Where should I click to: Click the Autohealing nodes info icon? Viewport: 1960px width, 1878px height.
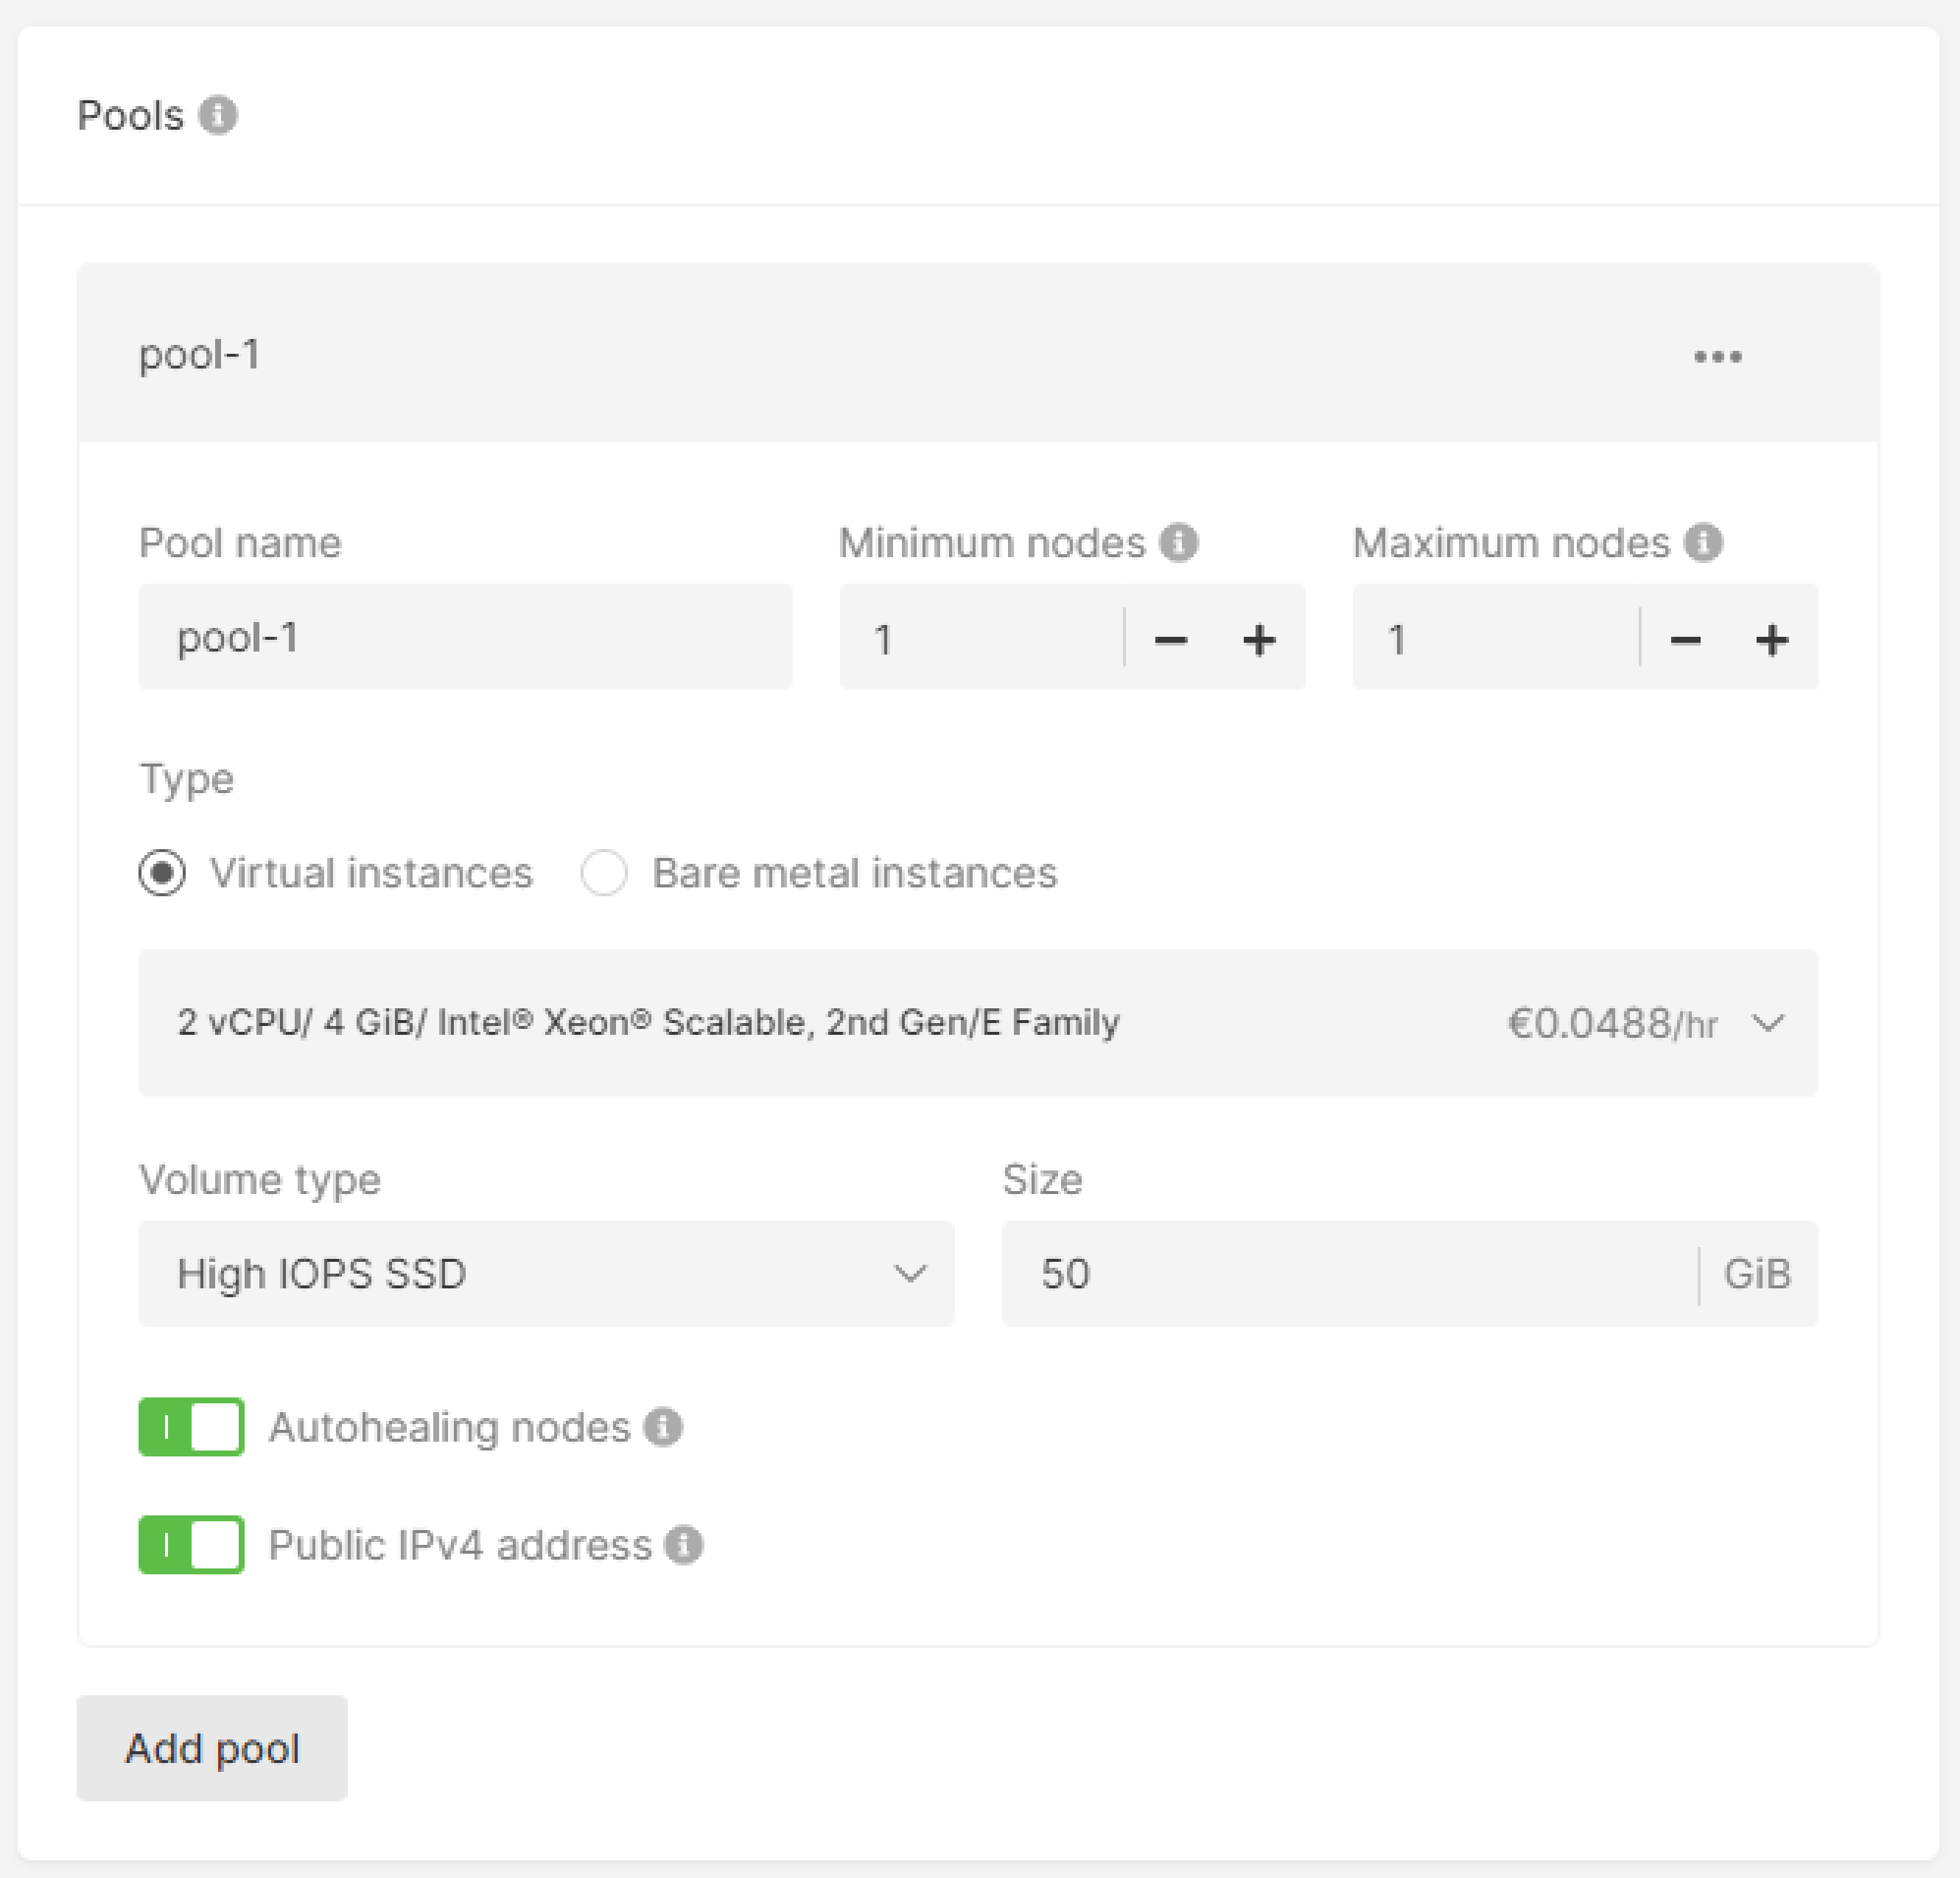pos(662,1427)
